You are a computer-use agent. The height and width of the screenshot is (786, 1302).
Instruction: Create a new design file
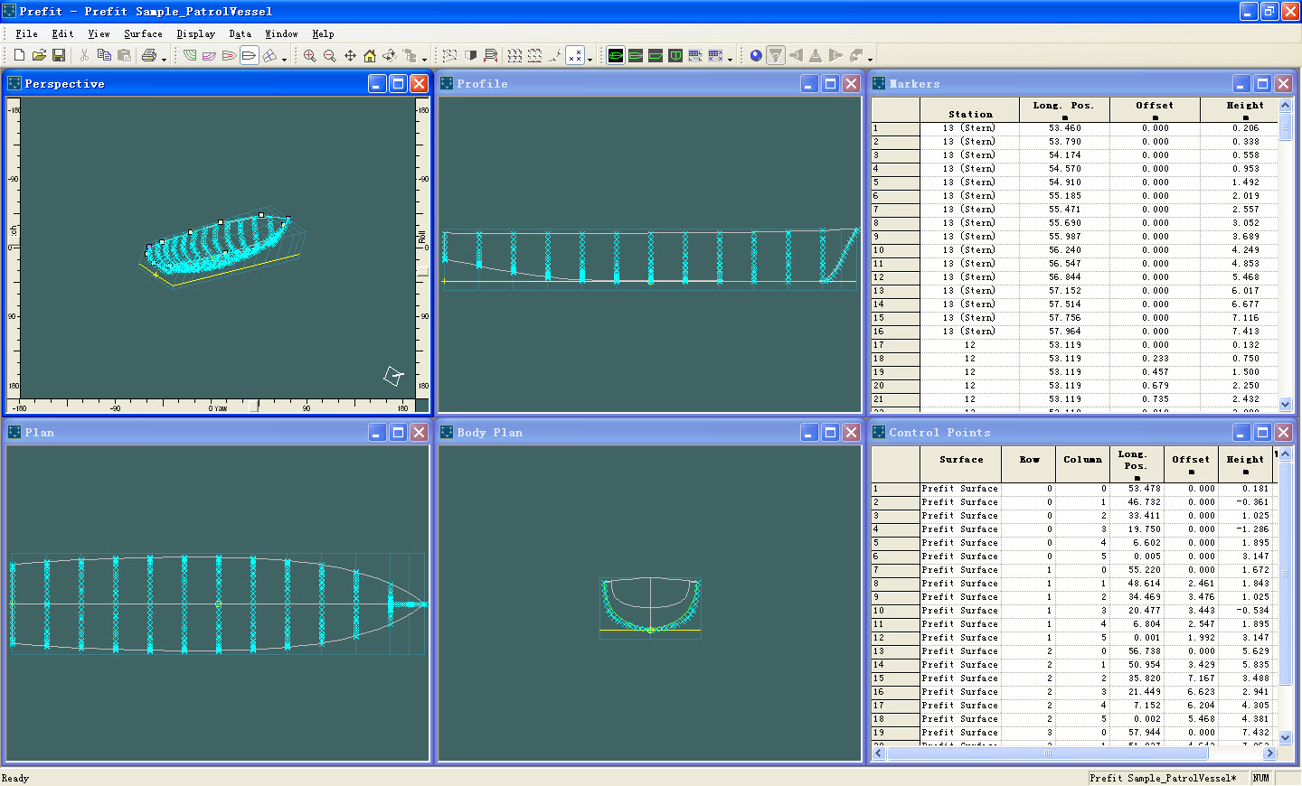coord(19,55)
